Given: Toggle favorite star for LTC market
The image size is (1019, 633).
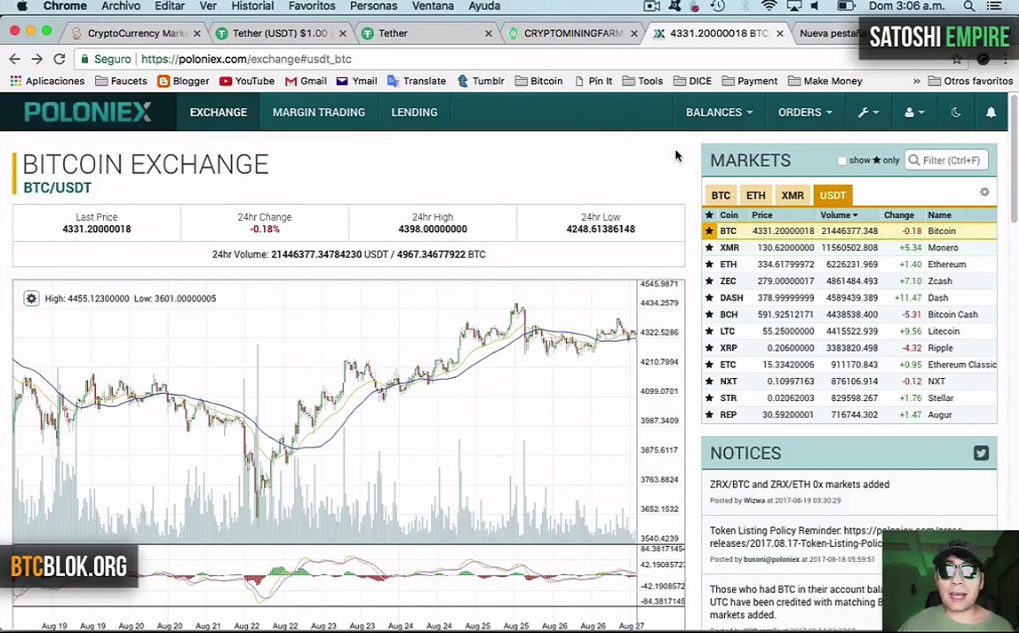Looking at the screenshot, I should click(x=709, y=331).
